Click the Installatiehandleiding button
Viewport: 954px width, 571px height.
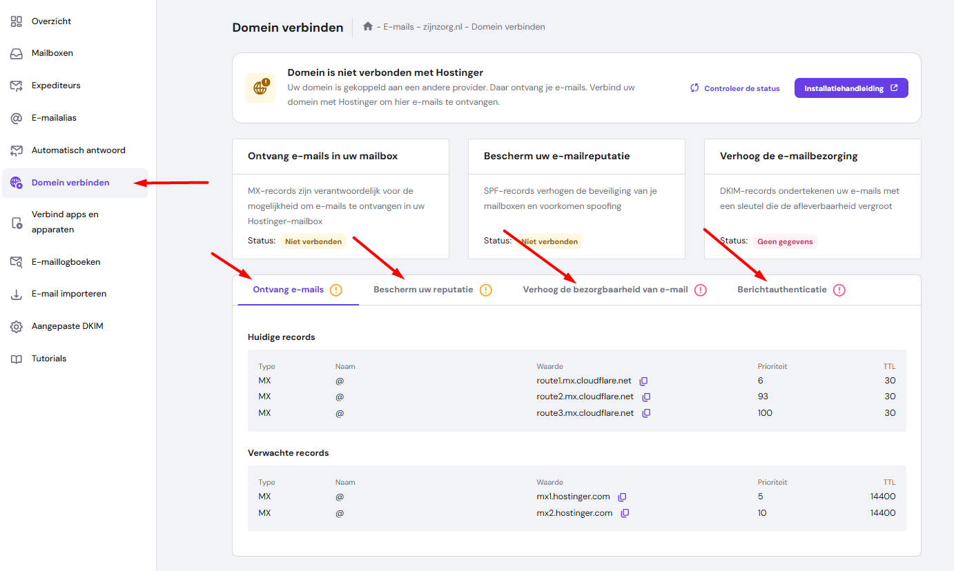pyautogui.click(x=850, y=88)
